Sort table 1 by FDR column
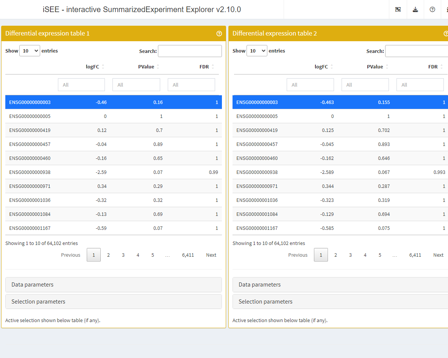 point(204,67)
